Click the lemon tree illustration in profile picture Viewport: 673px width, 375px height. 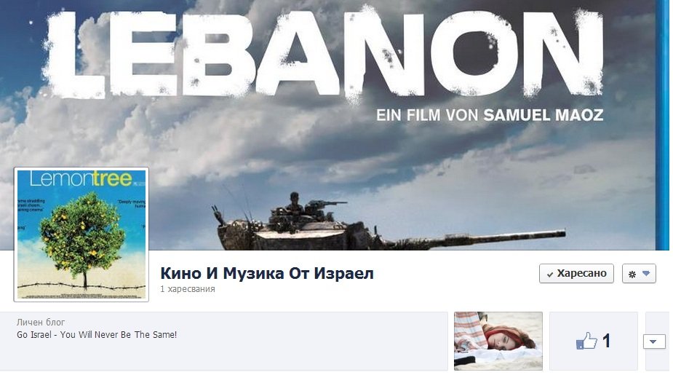pos(82,238)
